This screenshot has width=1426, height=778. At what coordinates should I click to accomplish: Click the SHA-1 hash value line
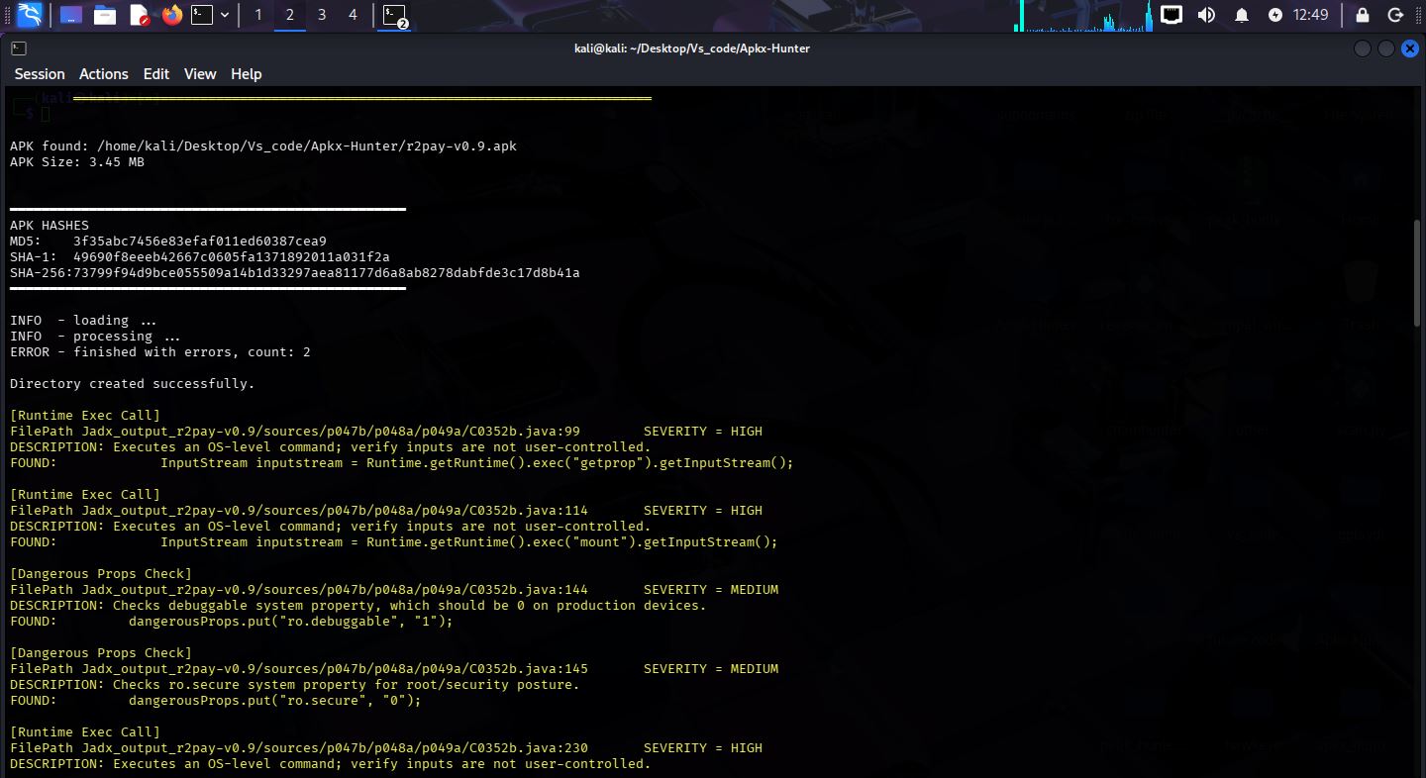(x=200, y=256)
